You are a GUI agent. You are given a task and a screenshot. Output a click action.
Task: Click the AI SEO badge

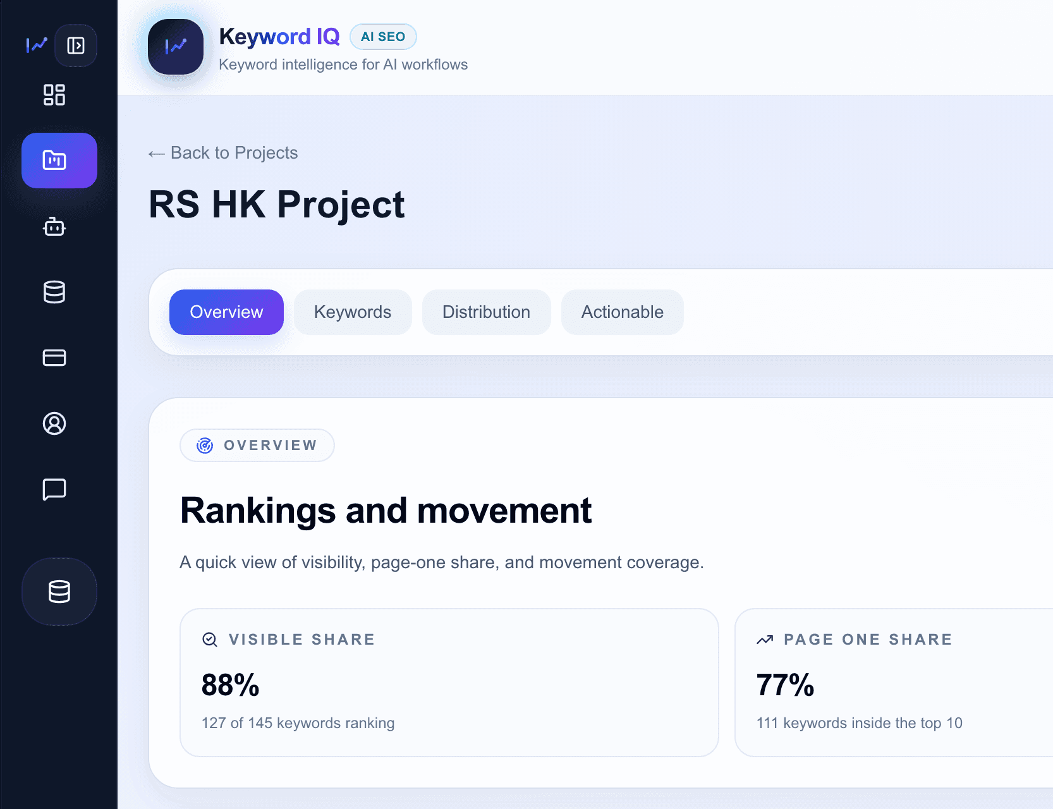[383, 37]
